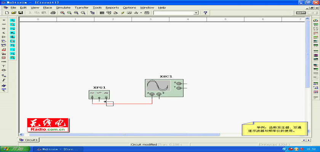Image resolution: width=320 pixels, height=152 pixels.
Task: Click the oscilloscope T trigger terminal
Action: pyautogui.click(x=179, y=88)
